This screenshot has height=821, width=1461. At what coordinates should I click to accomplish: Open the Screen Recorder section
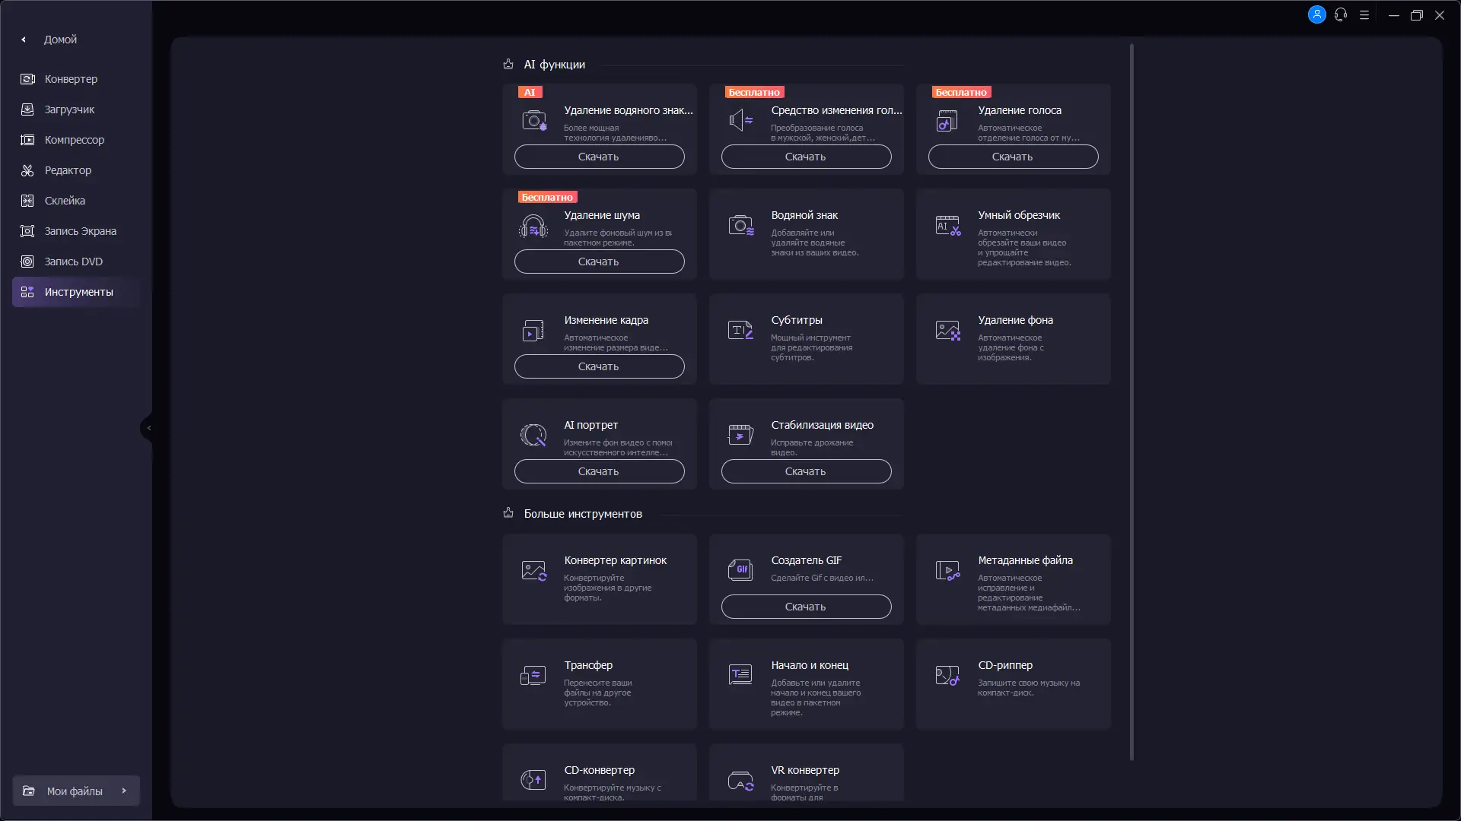[80, 231]
